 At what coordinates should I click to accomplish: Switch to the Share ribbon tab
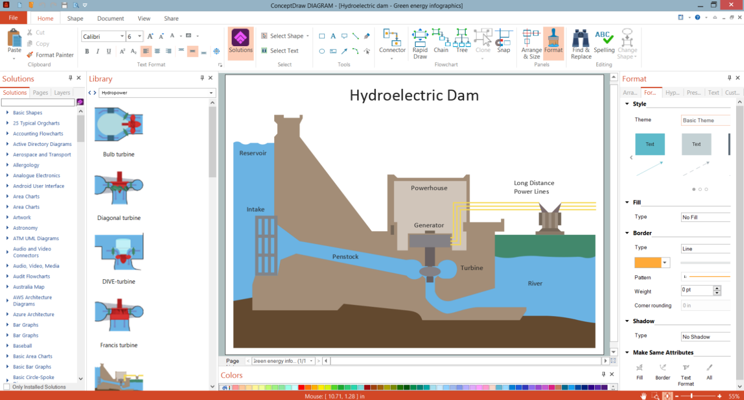point(171,18)
